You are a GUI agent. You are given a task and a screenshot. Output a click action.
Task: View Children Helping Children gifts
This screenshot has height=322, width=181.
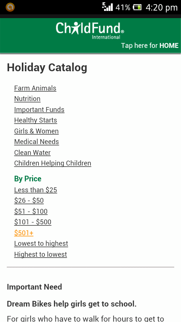(x=52, y=163)
